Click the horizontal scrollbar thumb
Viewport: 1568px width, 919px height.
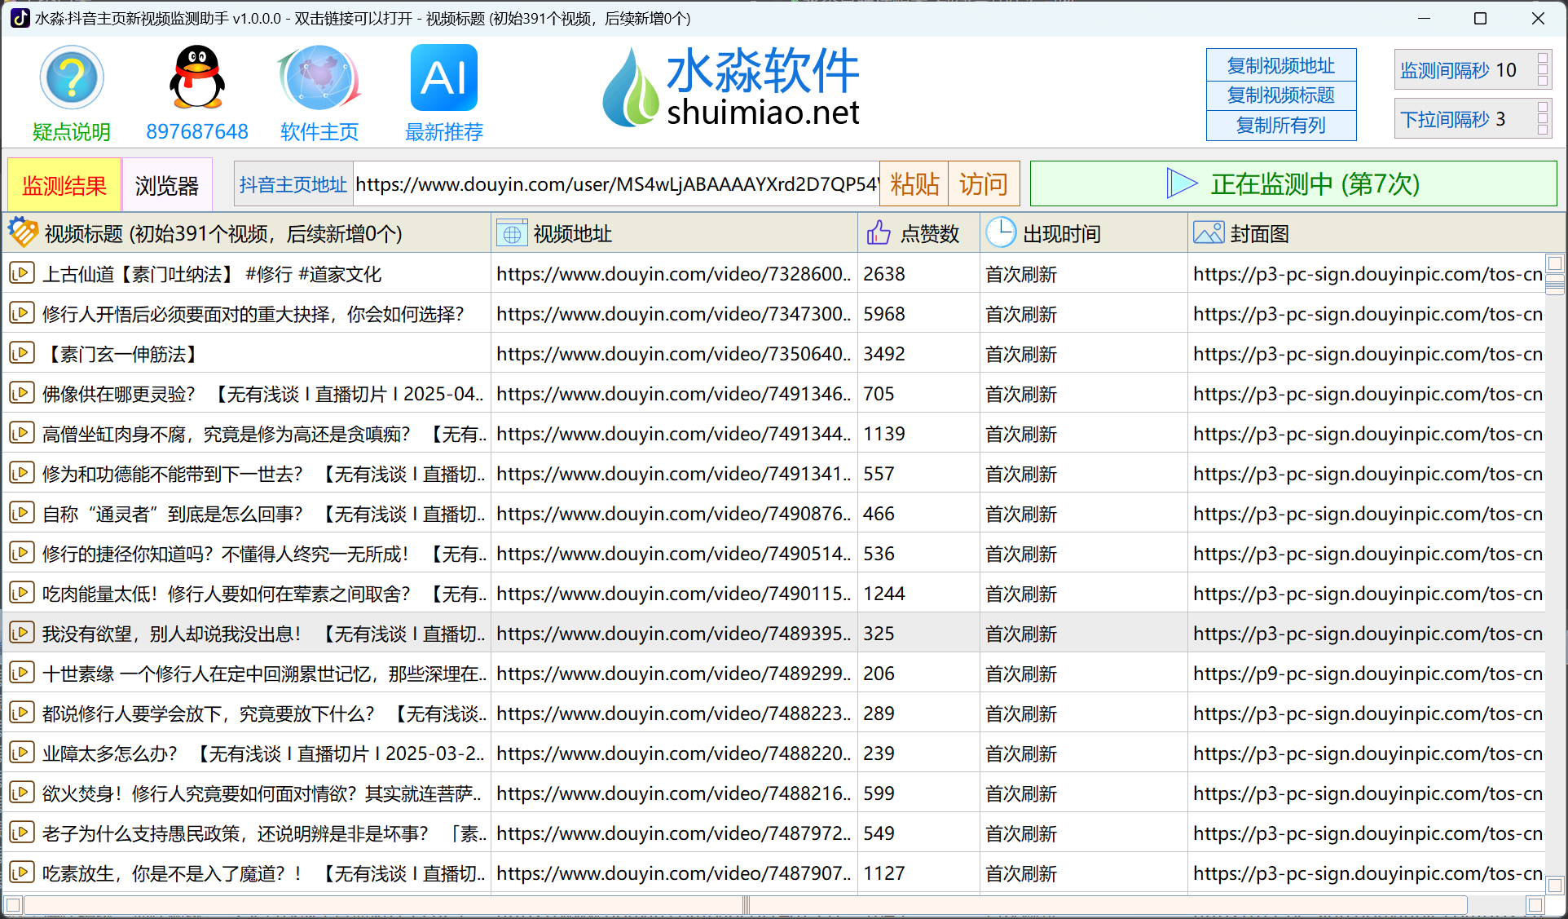(745, 905)
